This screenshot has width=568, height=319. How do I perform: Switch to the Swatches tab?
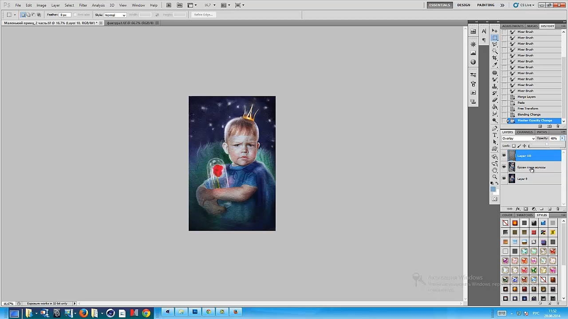tap(525, 215)
